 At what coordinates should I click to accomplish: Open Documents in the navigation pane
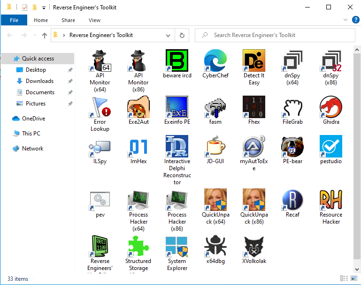[40, 92]
